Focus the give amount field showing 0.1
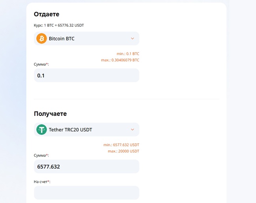Image resolution: width=256 pixels, height=203 pixels. tap(86, 75)
